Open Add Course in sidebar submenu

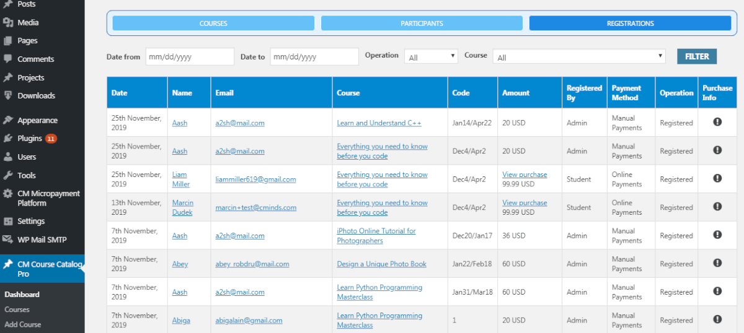[x=23, y=324]
